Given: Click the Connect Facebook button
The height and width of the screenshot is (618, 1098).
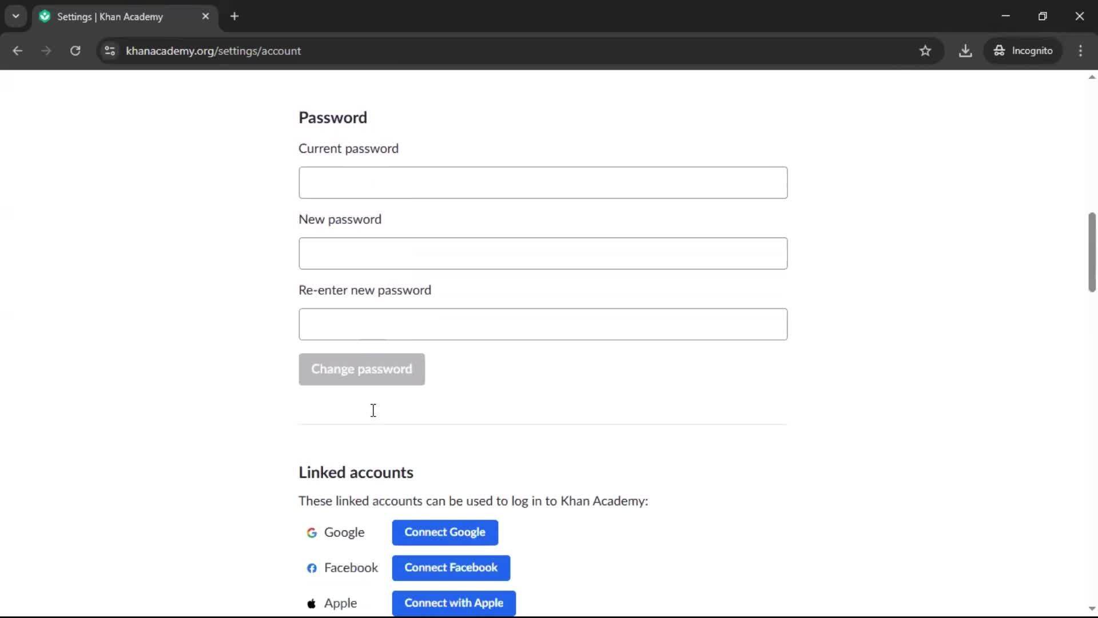Looking at the screenshot, I should click(x=451, y=568).
